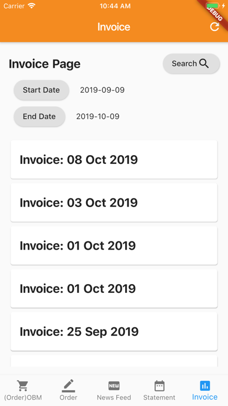Tap the Wi-Fi status icon
Image resolution: width=228 pixels, height=406 pixels.
click(x=31, y=6)
